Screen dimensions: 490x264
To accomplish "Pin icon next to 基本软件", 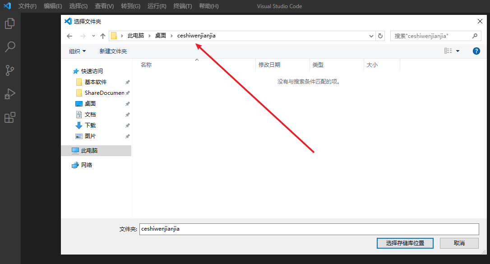I will pyautogui.click(x=128, y=82).
